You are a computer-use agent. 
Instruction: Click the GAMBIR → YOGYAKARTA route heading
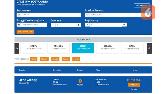(x=32, y=2)
